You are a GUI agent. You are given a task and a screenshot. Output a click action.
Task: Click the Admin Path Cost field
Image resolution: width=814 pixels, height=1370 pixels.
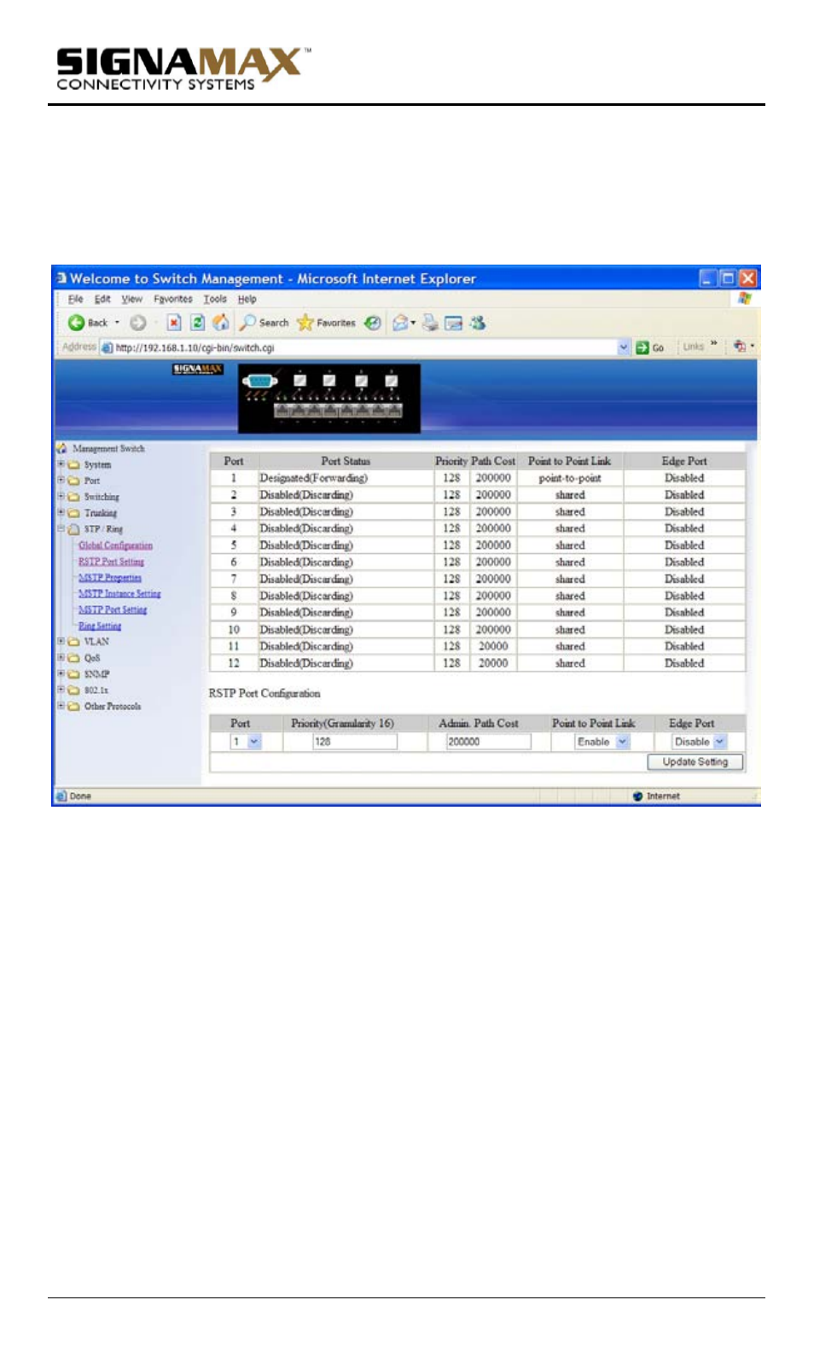tap(488, 742)
